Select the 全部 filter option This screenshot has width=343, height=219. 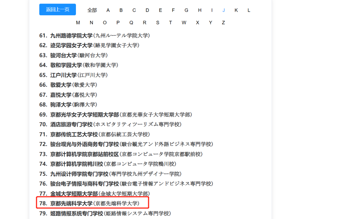pyautogui.click(x=92, y=10)
